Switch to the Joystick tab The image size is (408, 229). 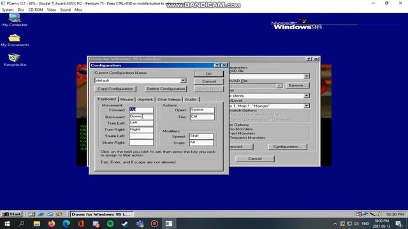tap(145, 99)
